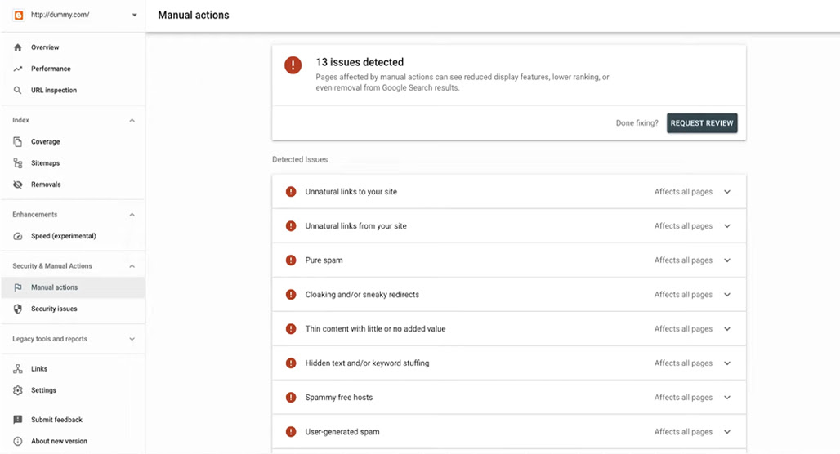Click Affects all pages in Pure spam row
The width and height of the screenshot is (840, 454).
[x=683, y=260]
